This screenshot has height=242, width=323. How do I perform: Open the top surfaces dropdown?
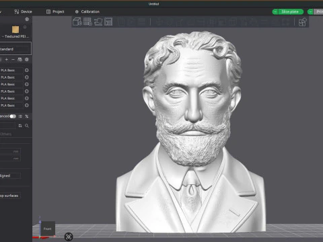tap(10, 196)
